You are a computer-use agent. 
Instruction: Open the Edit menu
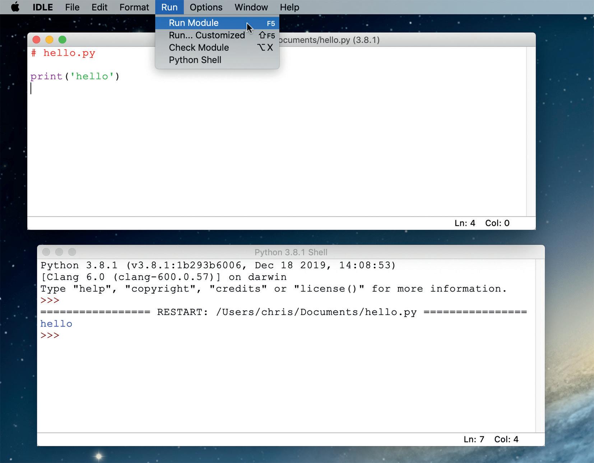99,7
